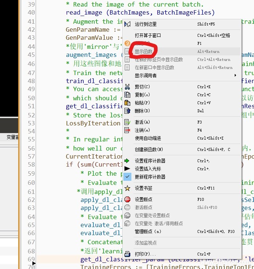Click the red stop breakpoint icon
254x269 pixels.
pyautogui.click(x=127, y=199)
